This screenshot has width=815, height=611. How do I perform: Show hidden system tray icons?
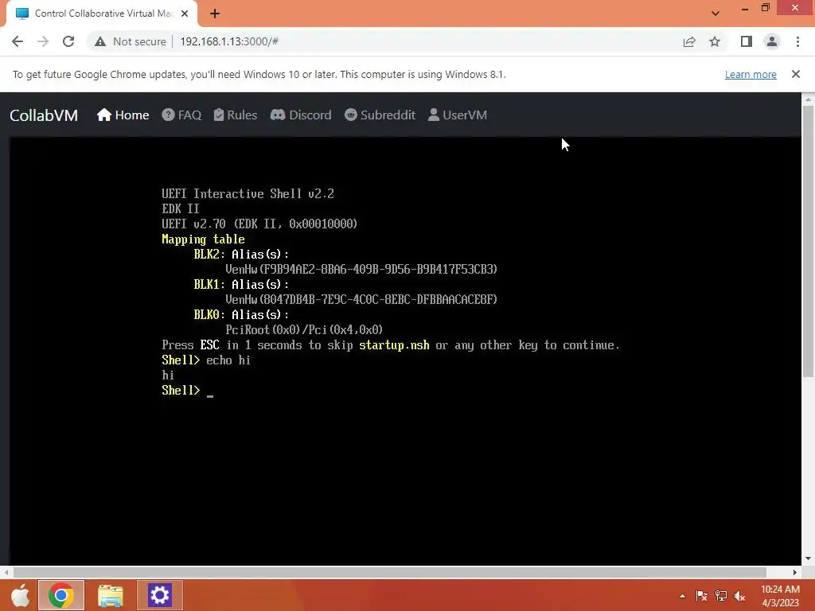[x=682, y=596]
